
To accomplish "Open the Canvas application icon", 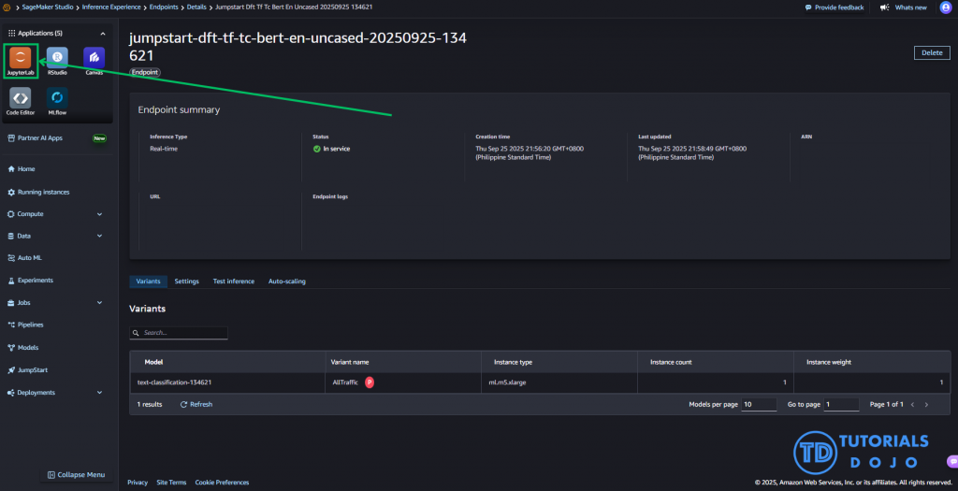I will (x=94, y=57).
